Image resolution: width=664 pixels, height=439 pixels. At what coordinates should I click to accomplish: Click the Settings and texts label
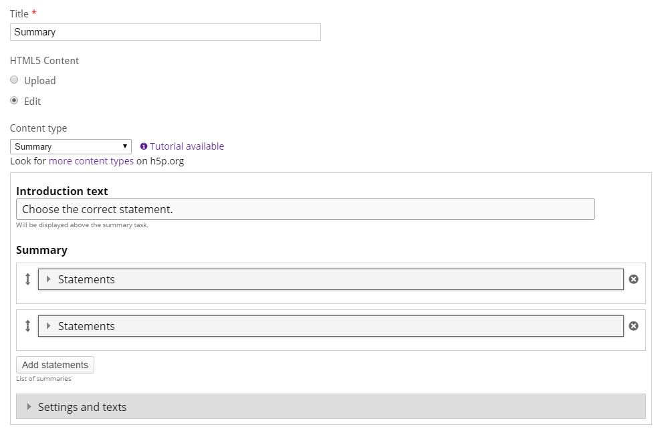tap(82, 407)
